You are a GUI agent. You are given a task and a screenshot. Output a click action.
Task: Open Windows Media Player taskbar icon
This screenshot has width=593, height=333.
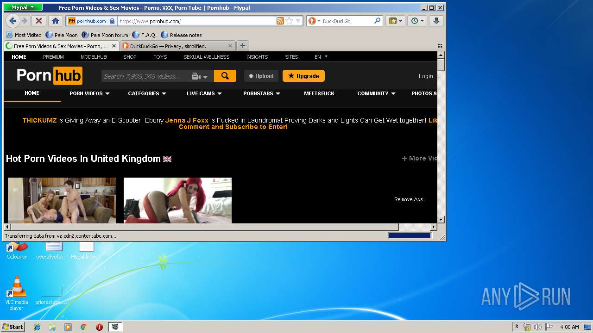tap(68, 327)
